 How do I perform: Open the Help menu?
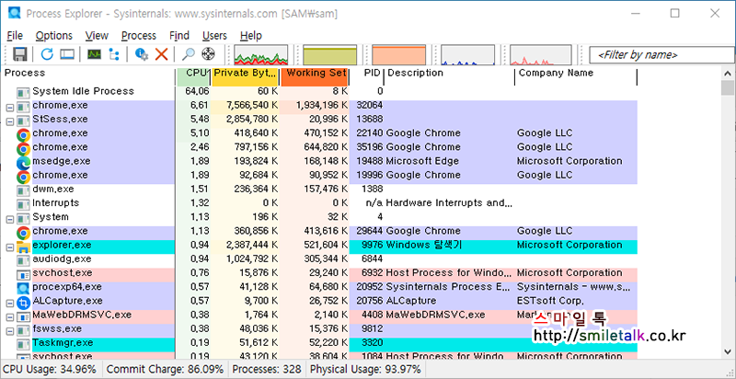[250, 36]
